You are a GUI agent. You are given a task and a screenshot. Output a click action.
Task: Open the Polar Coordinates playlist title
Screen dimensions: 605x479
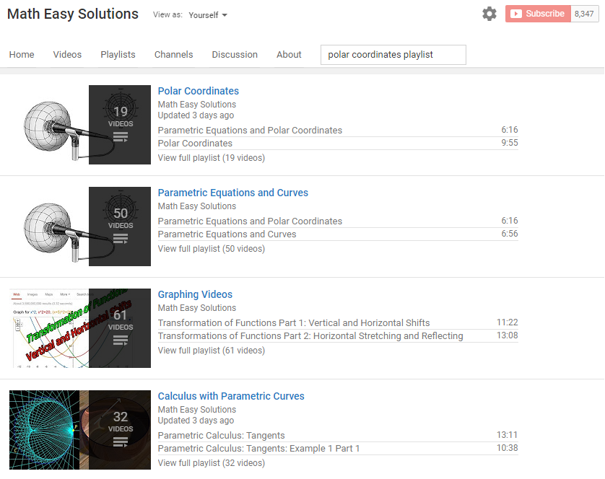click(199, 91)
